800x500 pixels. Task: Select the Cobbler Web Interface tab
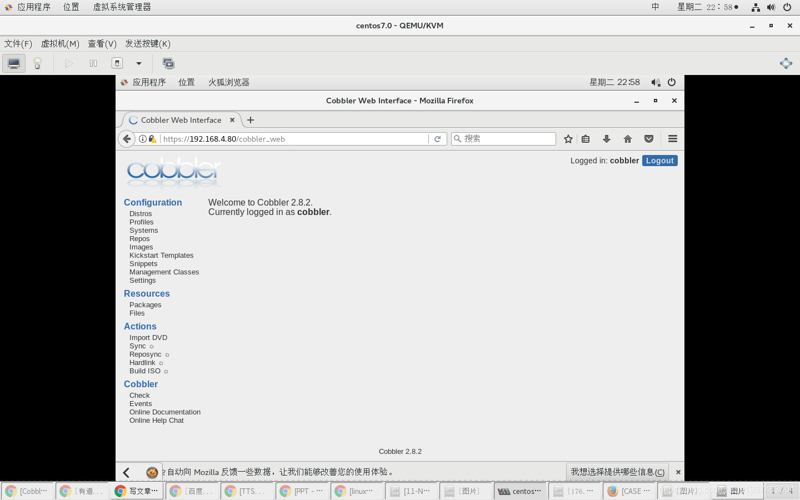[181, 120]
